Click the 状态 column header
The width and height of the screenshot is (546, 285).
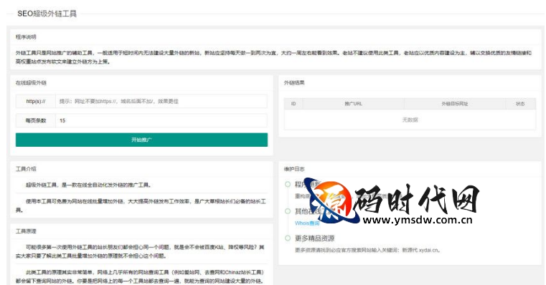[x=520, y=104]
